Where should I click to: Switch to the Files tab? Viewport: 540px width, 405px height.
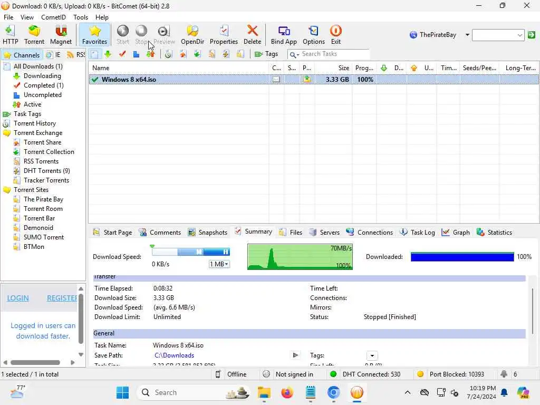click(x=291, y=233)
